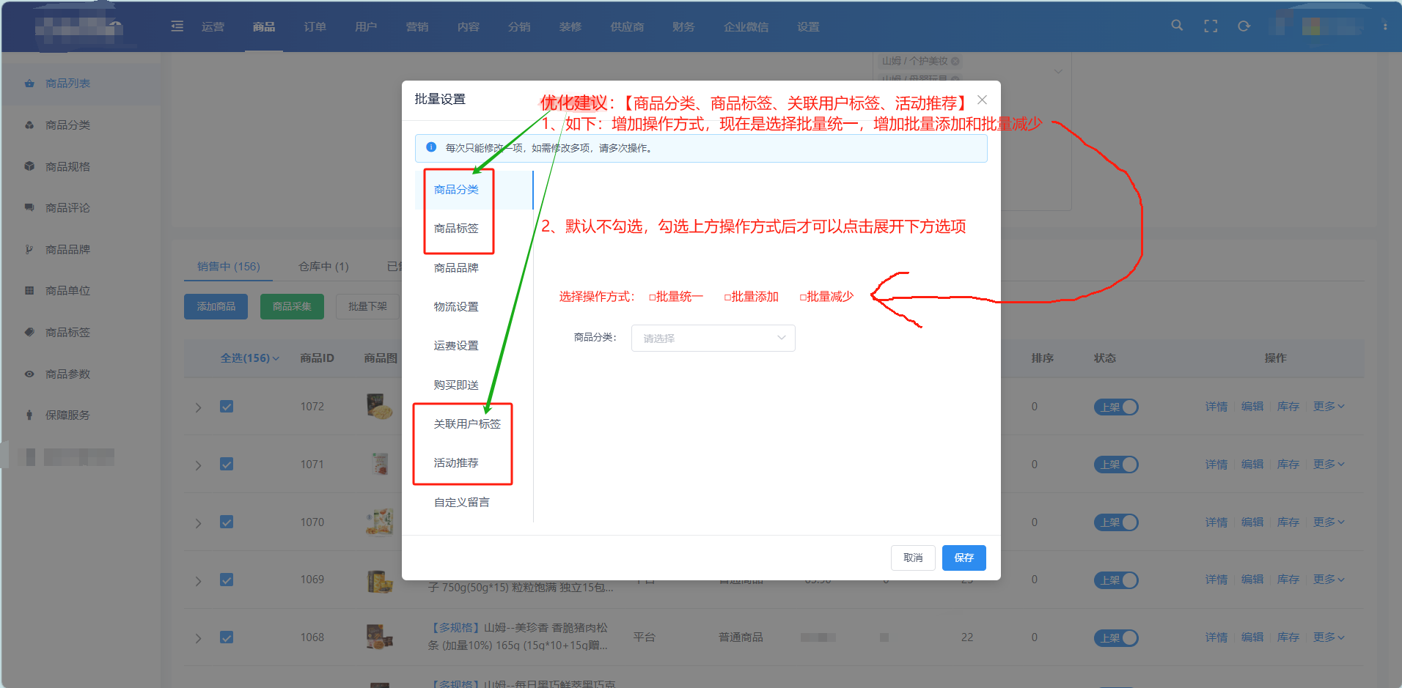Collapse the sidebar menu icon
1402x688 pixels.
177,26
